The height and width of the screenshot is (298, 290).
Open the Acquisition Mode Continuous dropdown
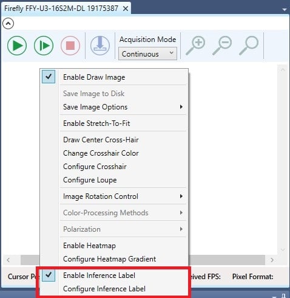click(147, 54)
